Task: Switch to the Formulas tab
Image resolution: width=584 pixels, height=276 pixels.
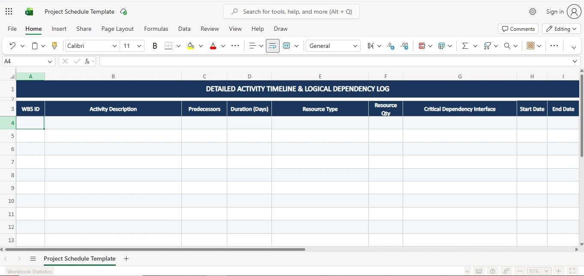Action: (x=156, y=29)
